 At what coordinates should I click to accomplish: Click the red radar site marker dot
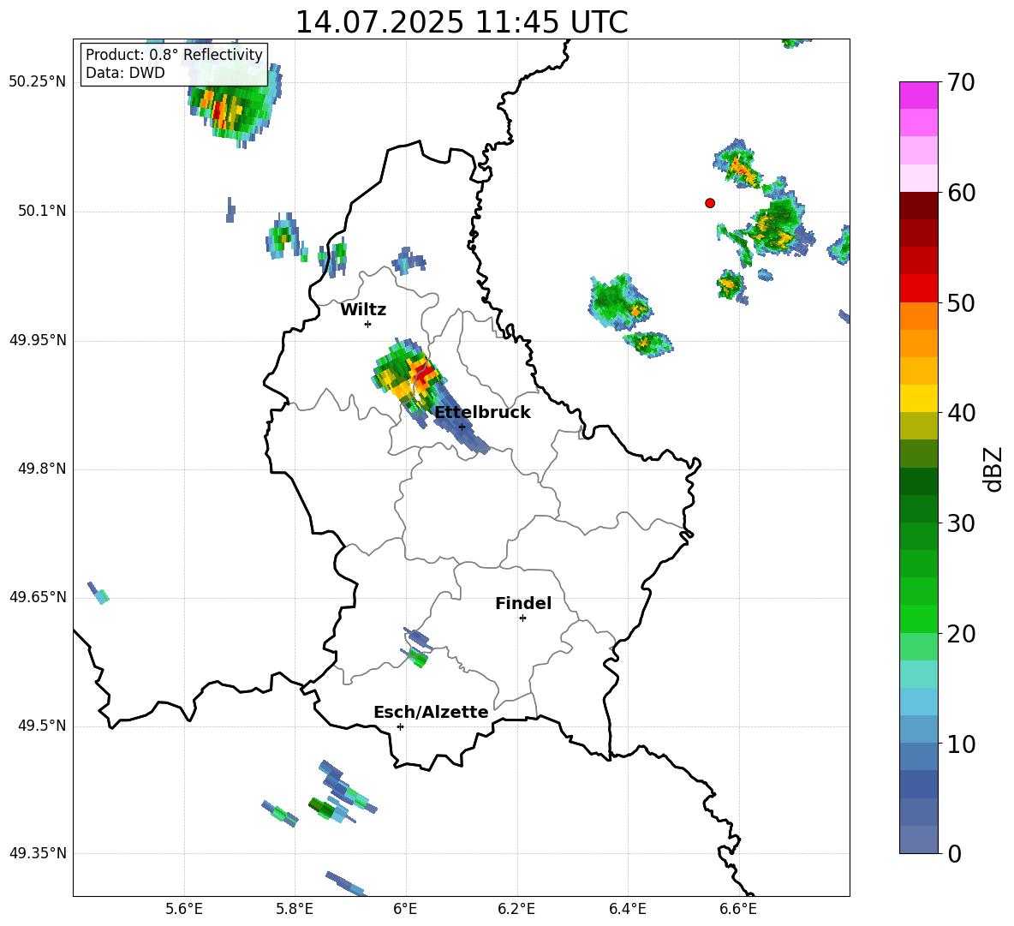click(x=710, y=203)
